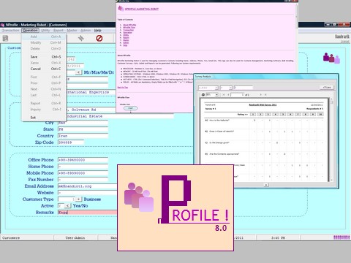Click the purple people logo in Customers form
Viewport: 351px width, 263px height.
(x=331, y=58)
